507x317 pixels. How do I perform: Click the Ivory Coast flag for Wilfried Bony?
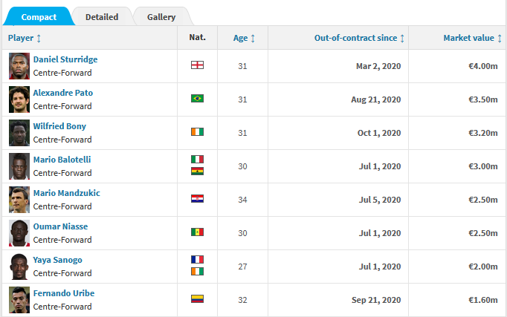pos(197,132)
